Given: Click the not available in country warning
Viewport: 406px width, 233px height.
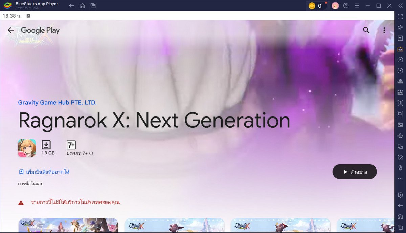Looking at the screenshot, I should [75, 202].
